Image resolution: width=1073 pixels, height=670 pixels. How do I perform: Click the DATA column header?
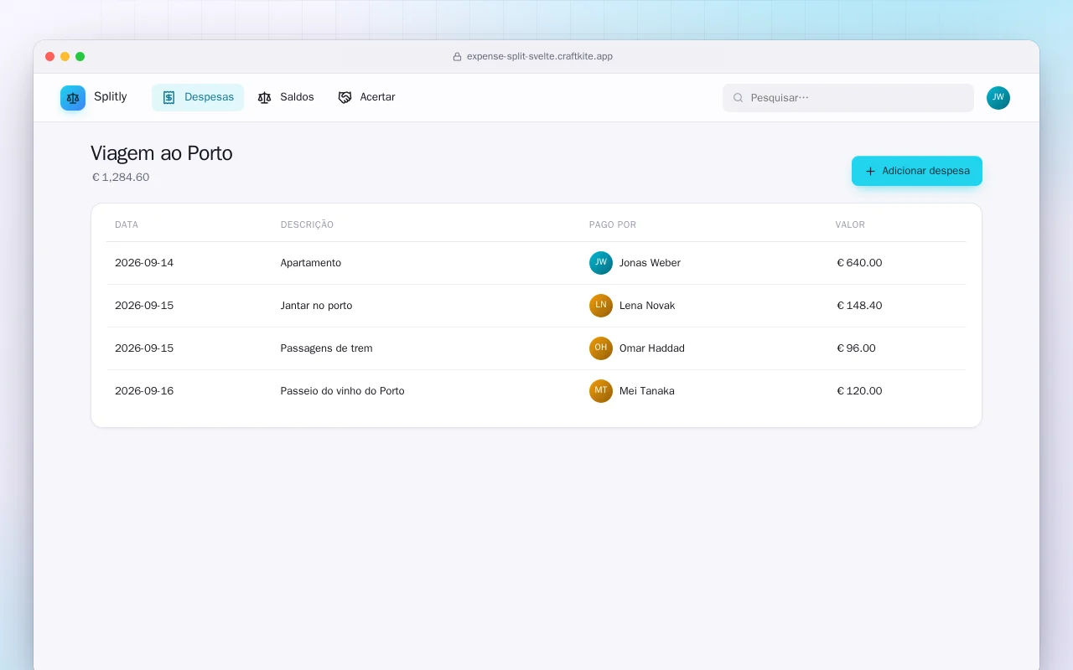click(127, 224)
